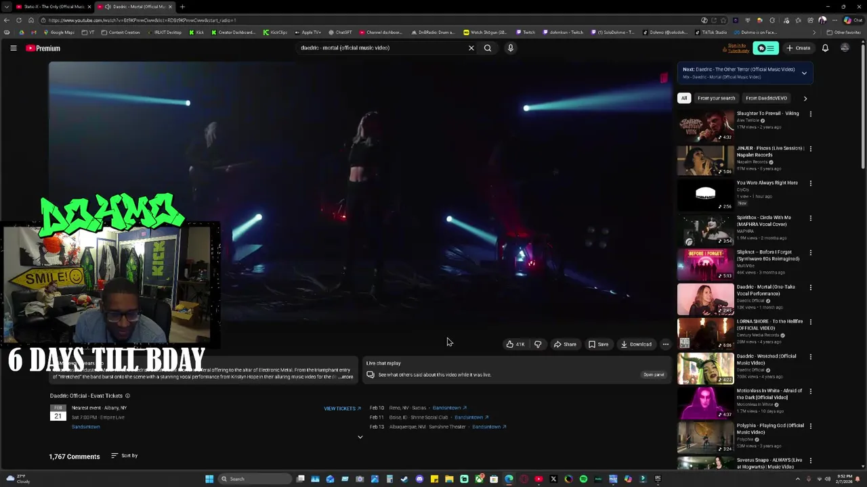
Task: Go back in the browser
Action: [x=7, y=20]
